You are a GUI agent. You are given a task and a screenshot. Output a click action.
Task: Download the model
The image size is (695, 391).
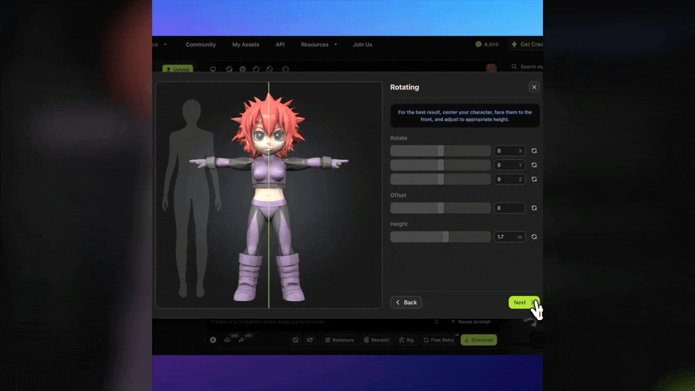click(x=479, y=340)
